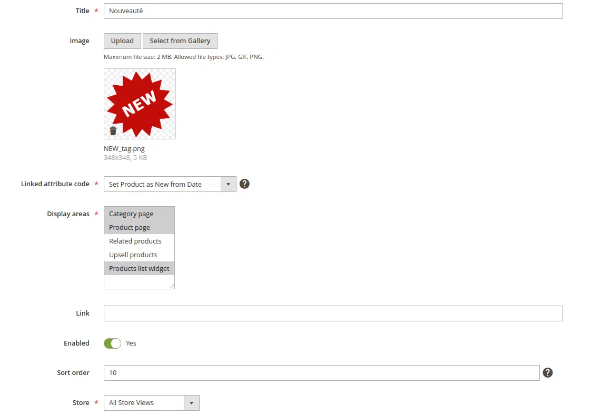Select Upsell products display area
Screen dimensions: 592x415
pos(133,255)
